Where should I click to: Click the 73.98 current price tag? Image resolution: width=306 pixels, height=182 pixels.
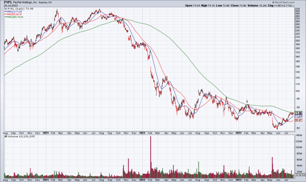point(298,113)
